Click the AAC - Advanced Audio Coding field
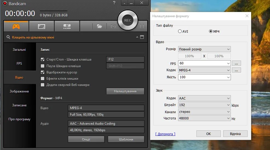This screenshot has width=270, height=150. pyautogui.click(x=106, y=124)
